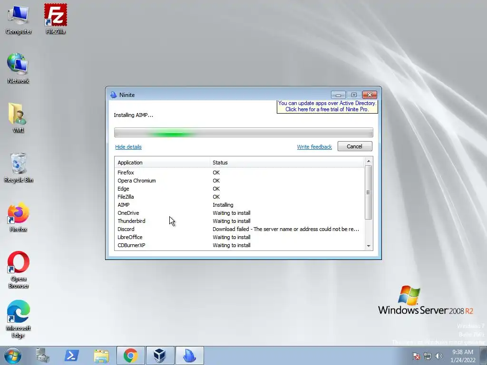Image resolution: width=487 pixels, height=365 pixels.
Task: Select the CDBurnerXP row in the list
Action: (x=239, y=245)
